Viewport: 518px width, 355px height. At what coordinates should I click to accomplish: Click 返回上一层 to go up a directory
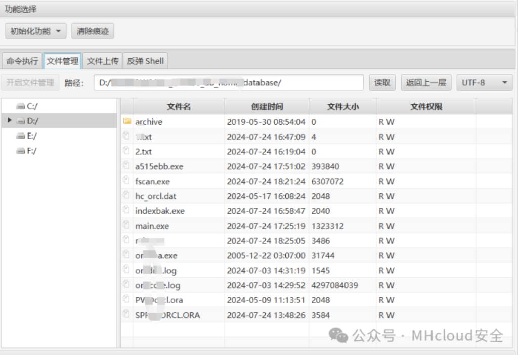426,82
